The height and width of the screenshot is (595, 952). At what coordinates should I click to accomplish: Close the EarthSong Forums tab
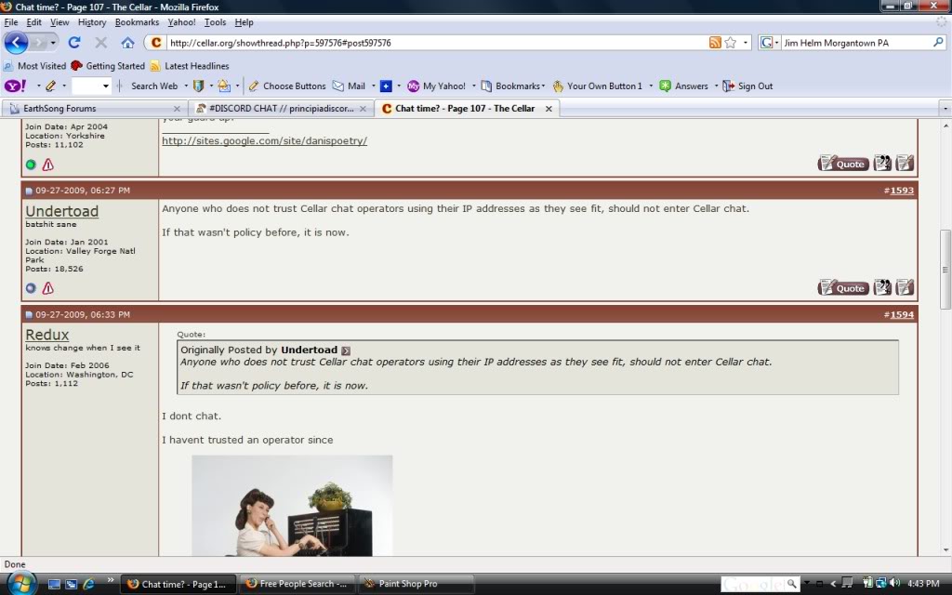tap(177, 108)
